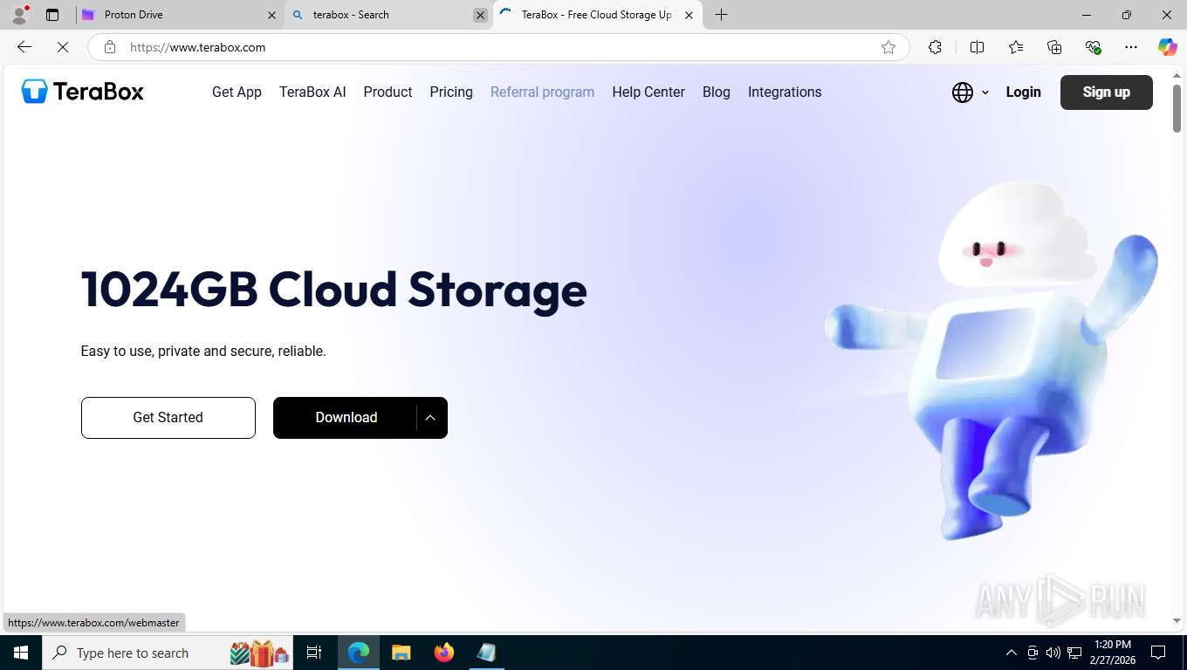Viewport: 1187px width, 670px height.
Task: Click the Sign up button
Action: 1106,92
